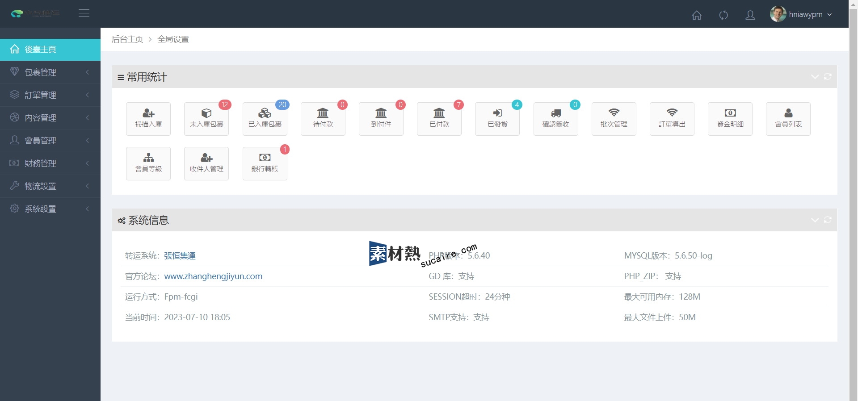858x401 pixels.
Task: Expand 訂單管理 sidebar menu
Action: point(50,95)
